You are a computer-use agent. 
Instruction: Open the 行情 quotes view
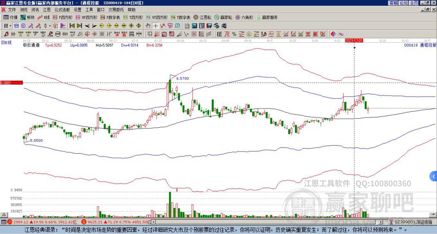click(10, 17)
